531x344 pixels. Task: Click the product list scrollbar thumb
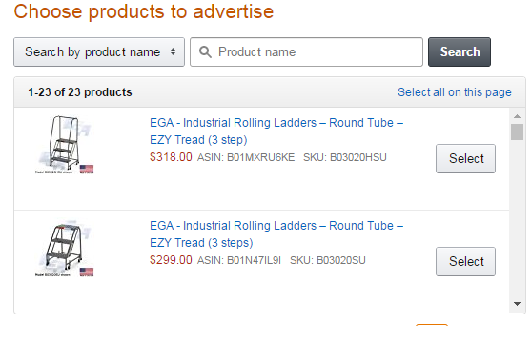(x=517, y=132)
